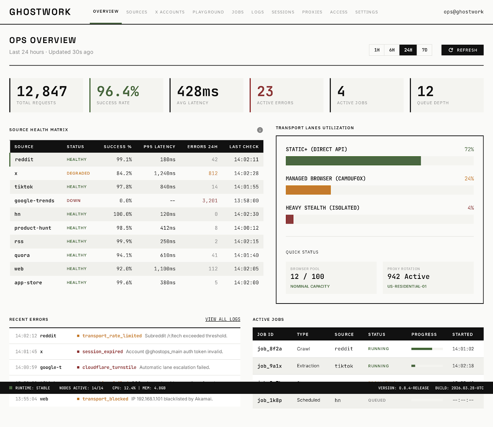Click the DEGRADED status for x
Viewport: 493px width, 427px height.
[x=78, y=174]
